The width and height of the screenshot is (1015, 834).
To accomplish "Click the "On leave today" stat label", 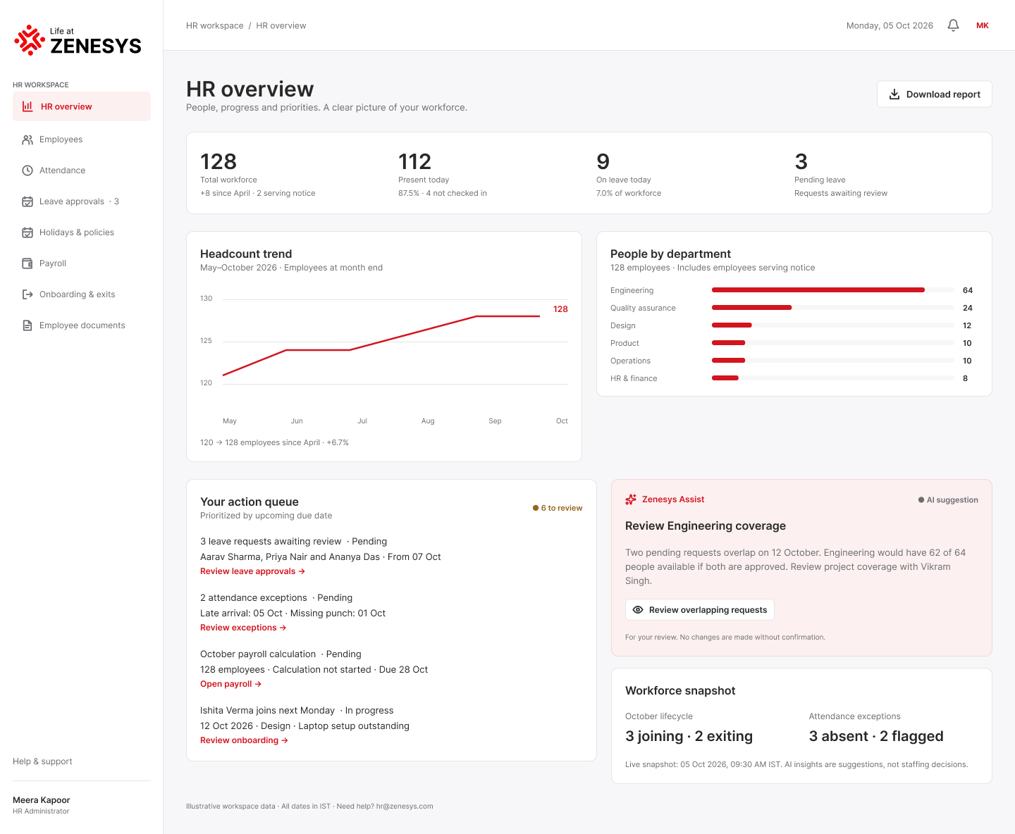I will coord(624,180).
